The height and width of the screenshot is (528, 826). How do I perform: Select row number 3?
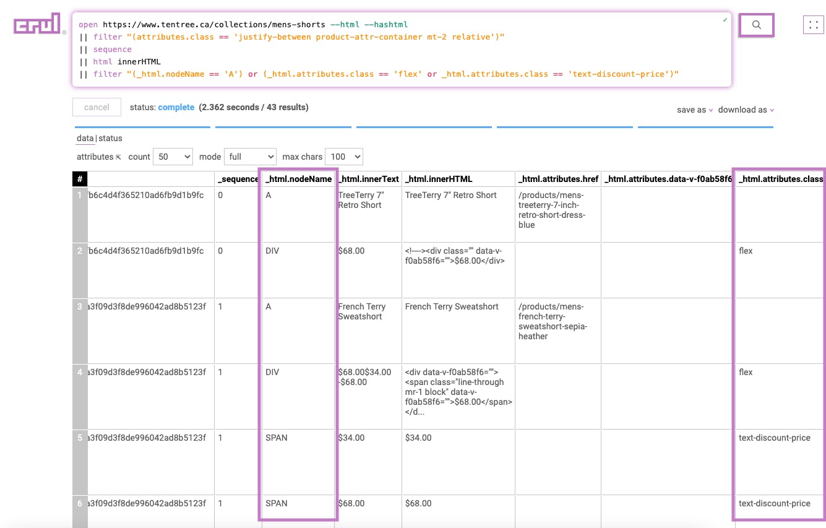pos(80,331)
